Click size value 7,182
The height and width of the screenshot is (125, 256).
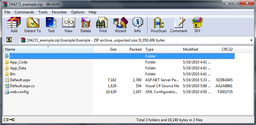(112, 80)
